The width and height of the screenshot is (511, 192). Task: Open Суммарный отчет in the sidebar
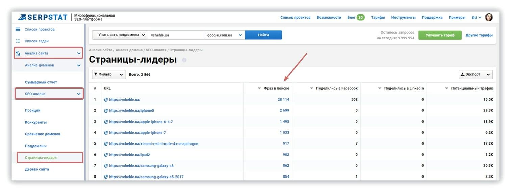pyautogui.click(x=41, y=82)
